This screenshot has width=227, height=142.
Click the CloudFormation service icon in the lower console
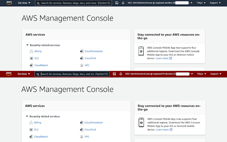pyautogui.click(x=82, y=122)
